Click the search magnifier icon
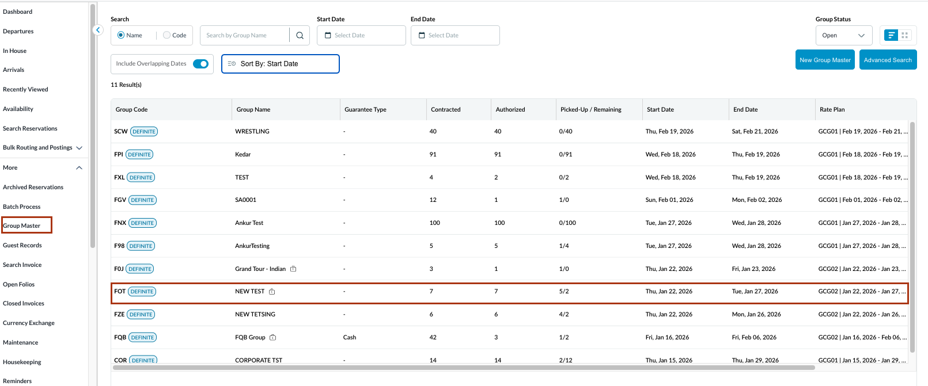 click(x=300, y=36)
